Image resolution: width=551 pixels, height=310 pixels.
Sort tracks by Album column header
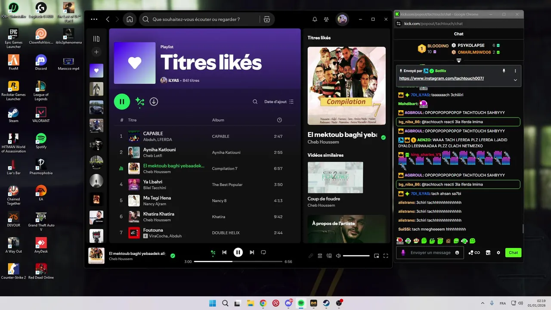[218, 120]
